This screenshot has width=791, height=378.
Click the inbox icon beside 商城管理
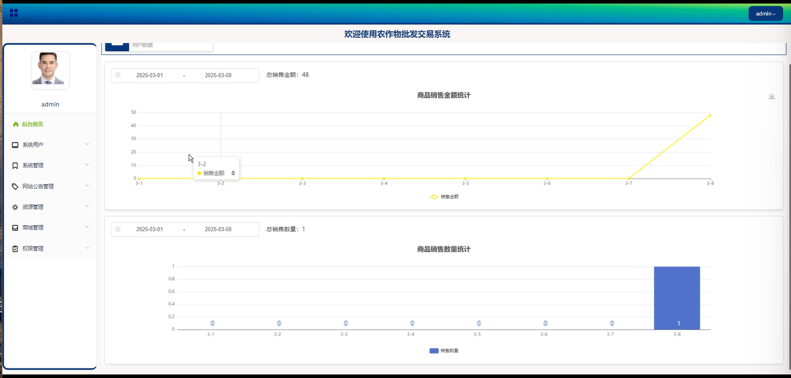coord(15,228)
